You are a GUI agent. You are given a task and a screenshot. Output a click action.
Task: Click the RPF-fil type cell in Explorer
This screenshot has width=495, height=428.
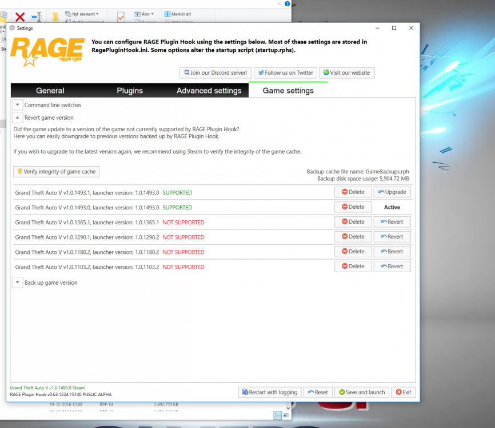(106, 405)
